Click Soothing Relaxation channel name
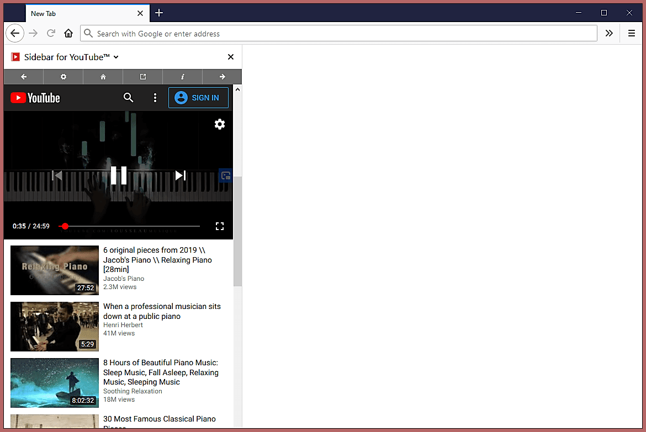 [x=133, y=391]
